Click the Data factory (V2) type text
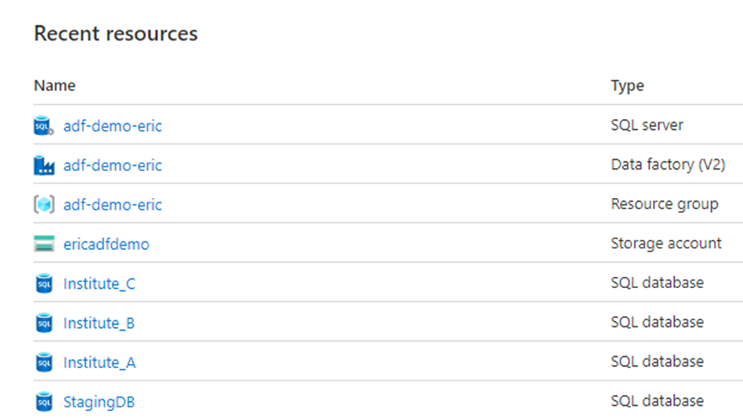 pos(668,164)
